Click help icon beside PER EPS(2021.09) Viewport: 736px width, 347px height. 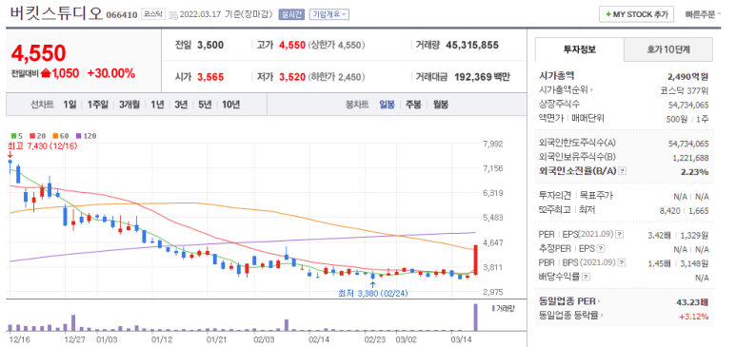pyautogui.click(x=620, y=234)
